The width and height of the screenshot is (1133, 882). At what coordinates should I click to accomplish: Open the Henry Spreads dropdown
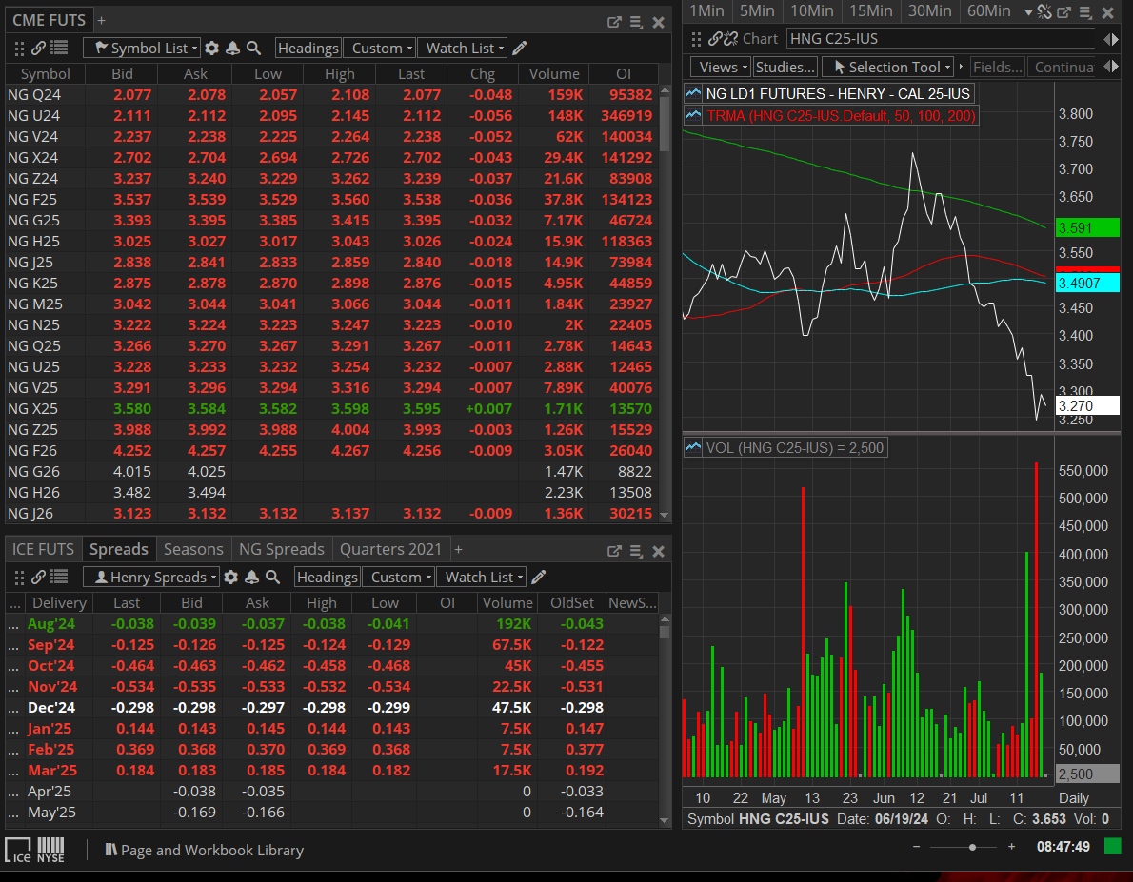click(x=151, y=577)
